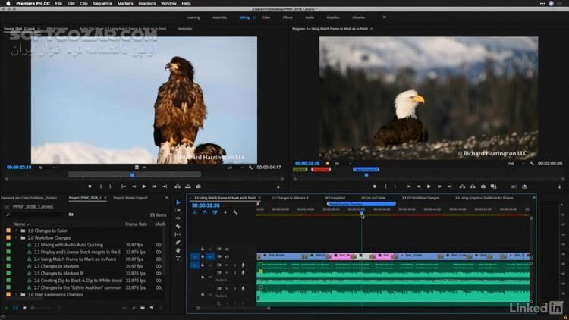Click Mark Out in Source monitor

(110, 187)
